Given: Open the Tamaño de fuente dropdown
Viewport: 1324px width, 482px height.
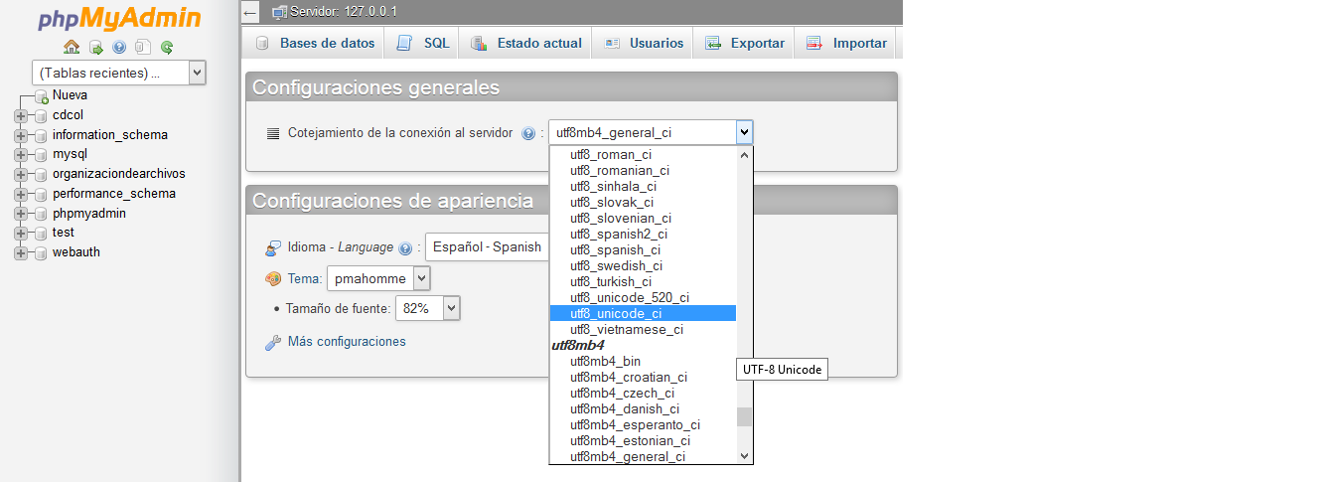Looking at the screenshot, I should tap(428, 309).
